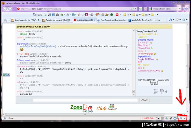Click the E-Nang music user in list
The width and height of the screenshot is (191, 128).
coord(145,40)
